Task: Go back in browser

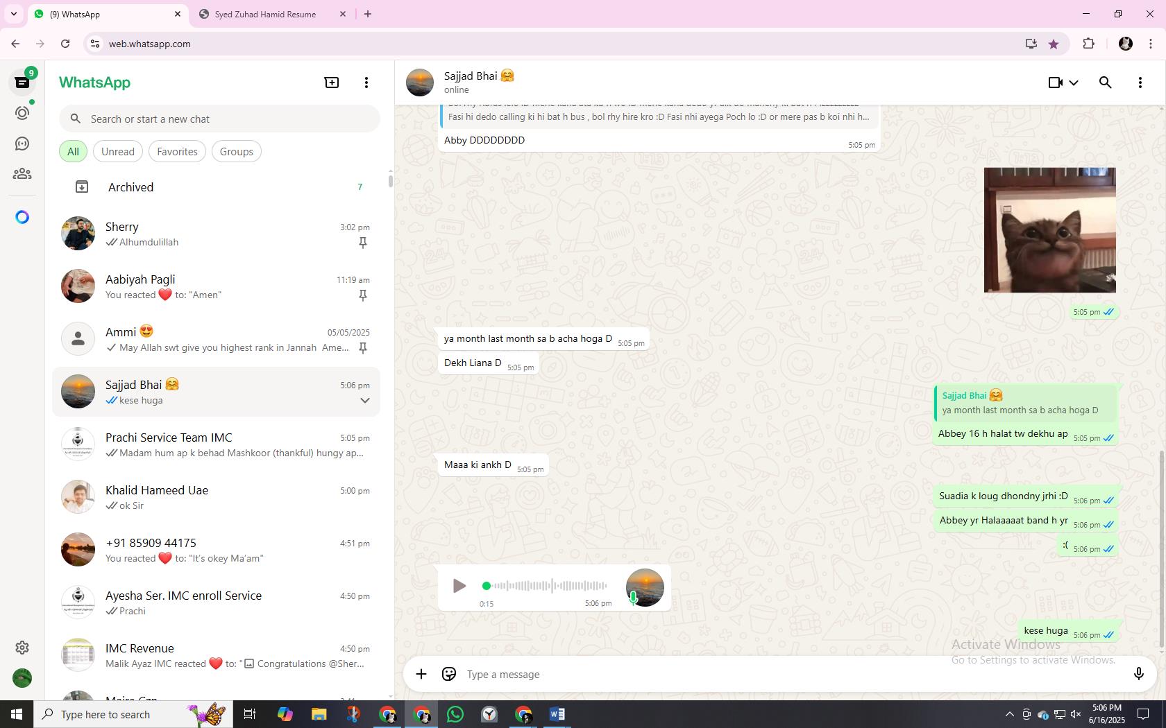Action: click(x=15, y=44)
